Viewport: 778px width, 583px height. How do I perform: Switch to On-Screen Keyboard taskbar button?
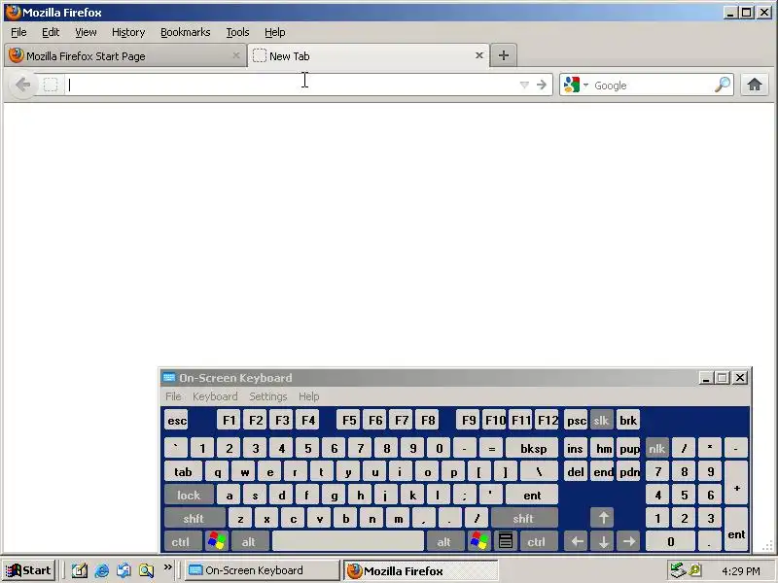coord(262,570)
